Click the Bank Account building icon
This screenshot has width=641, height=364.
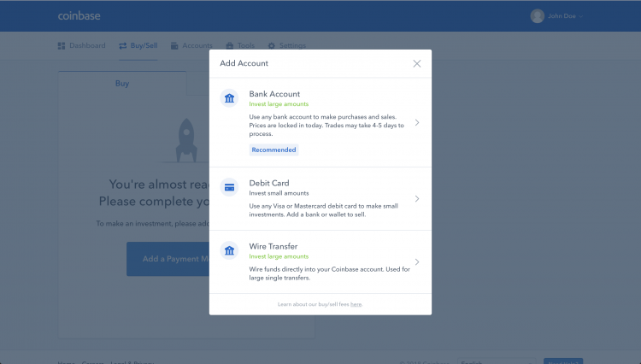pos(229,98)
